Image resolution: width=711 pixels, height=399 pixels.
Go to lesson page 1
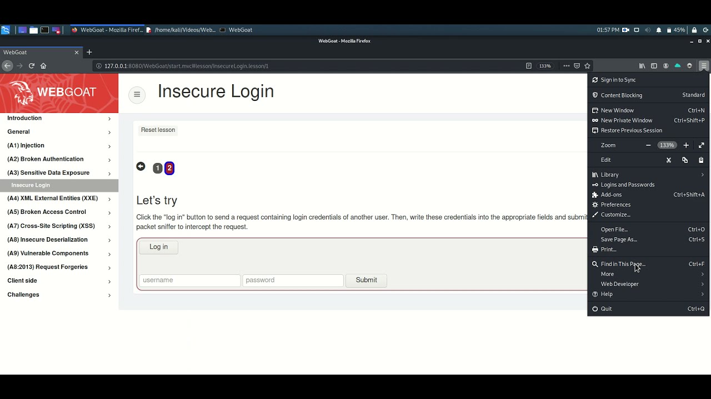click(x=158, y=168)
